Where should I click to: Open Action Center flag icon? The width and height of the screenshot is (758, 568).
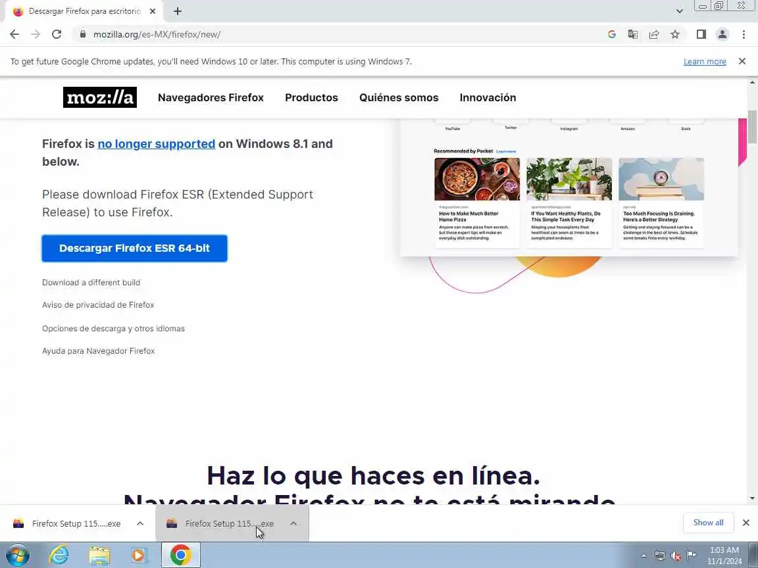[x=692, y=556]
